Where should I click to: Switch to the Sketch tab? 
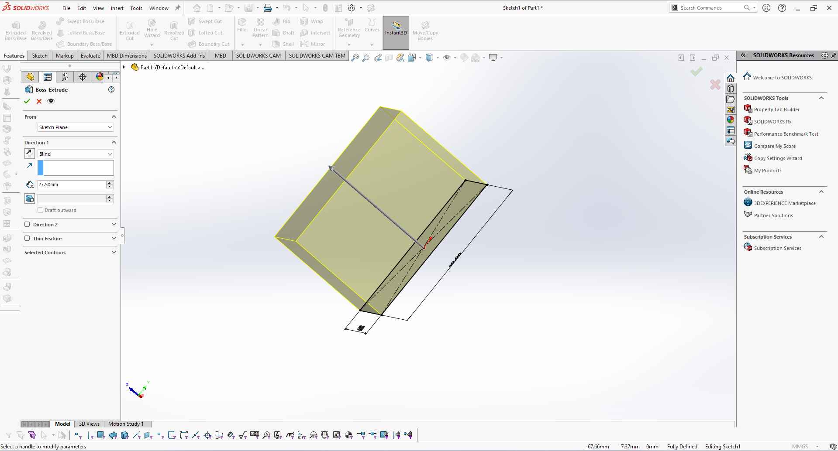click(40, 55)
